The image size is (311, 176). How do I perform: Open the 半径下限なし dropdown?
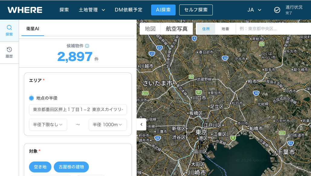(x=48, y=125)
